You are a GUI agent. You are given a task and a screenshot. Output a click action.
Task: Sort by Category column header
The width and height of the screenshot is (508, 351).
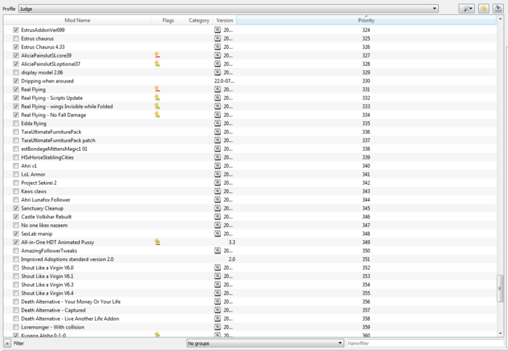click(x=199, y=20)
